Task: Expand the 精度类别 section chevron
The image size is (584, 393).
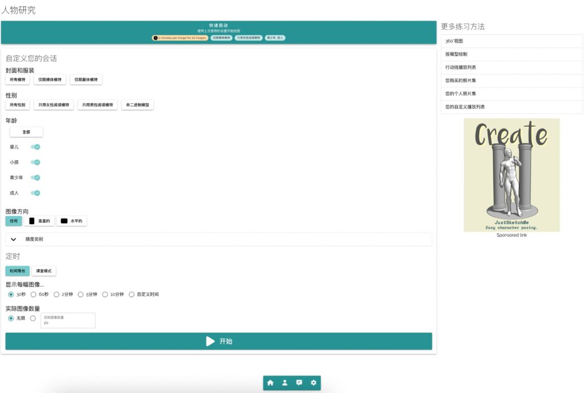Action: pyautogui.click(x=14, y=239)
